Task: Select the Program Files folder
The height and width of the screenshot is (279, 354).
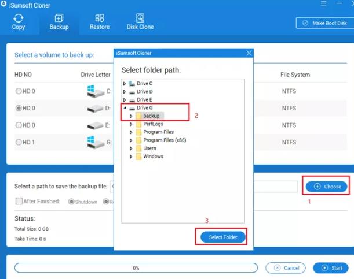Action: click(x=159, y=132)
